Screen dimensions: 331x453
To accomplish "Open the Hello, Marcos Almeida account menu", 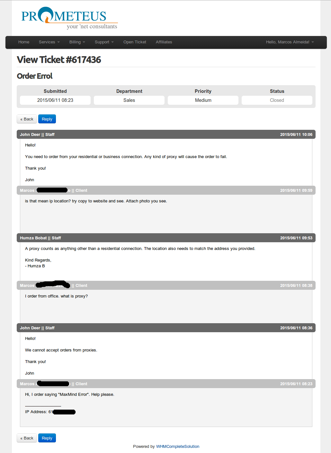I will (290, 42).
